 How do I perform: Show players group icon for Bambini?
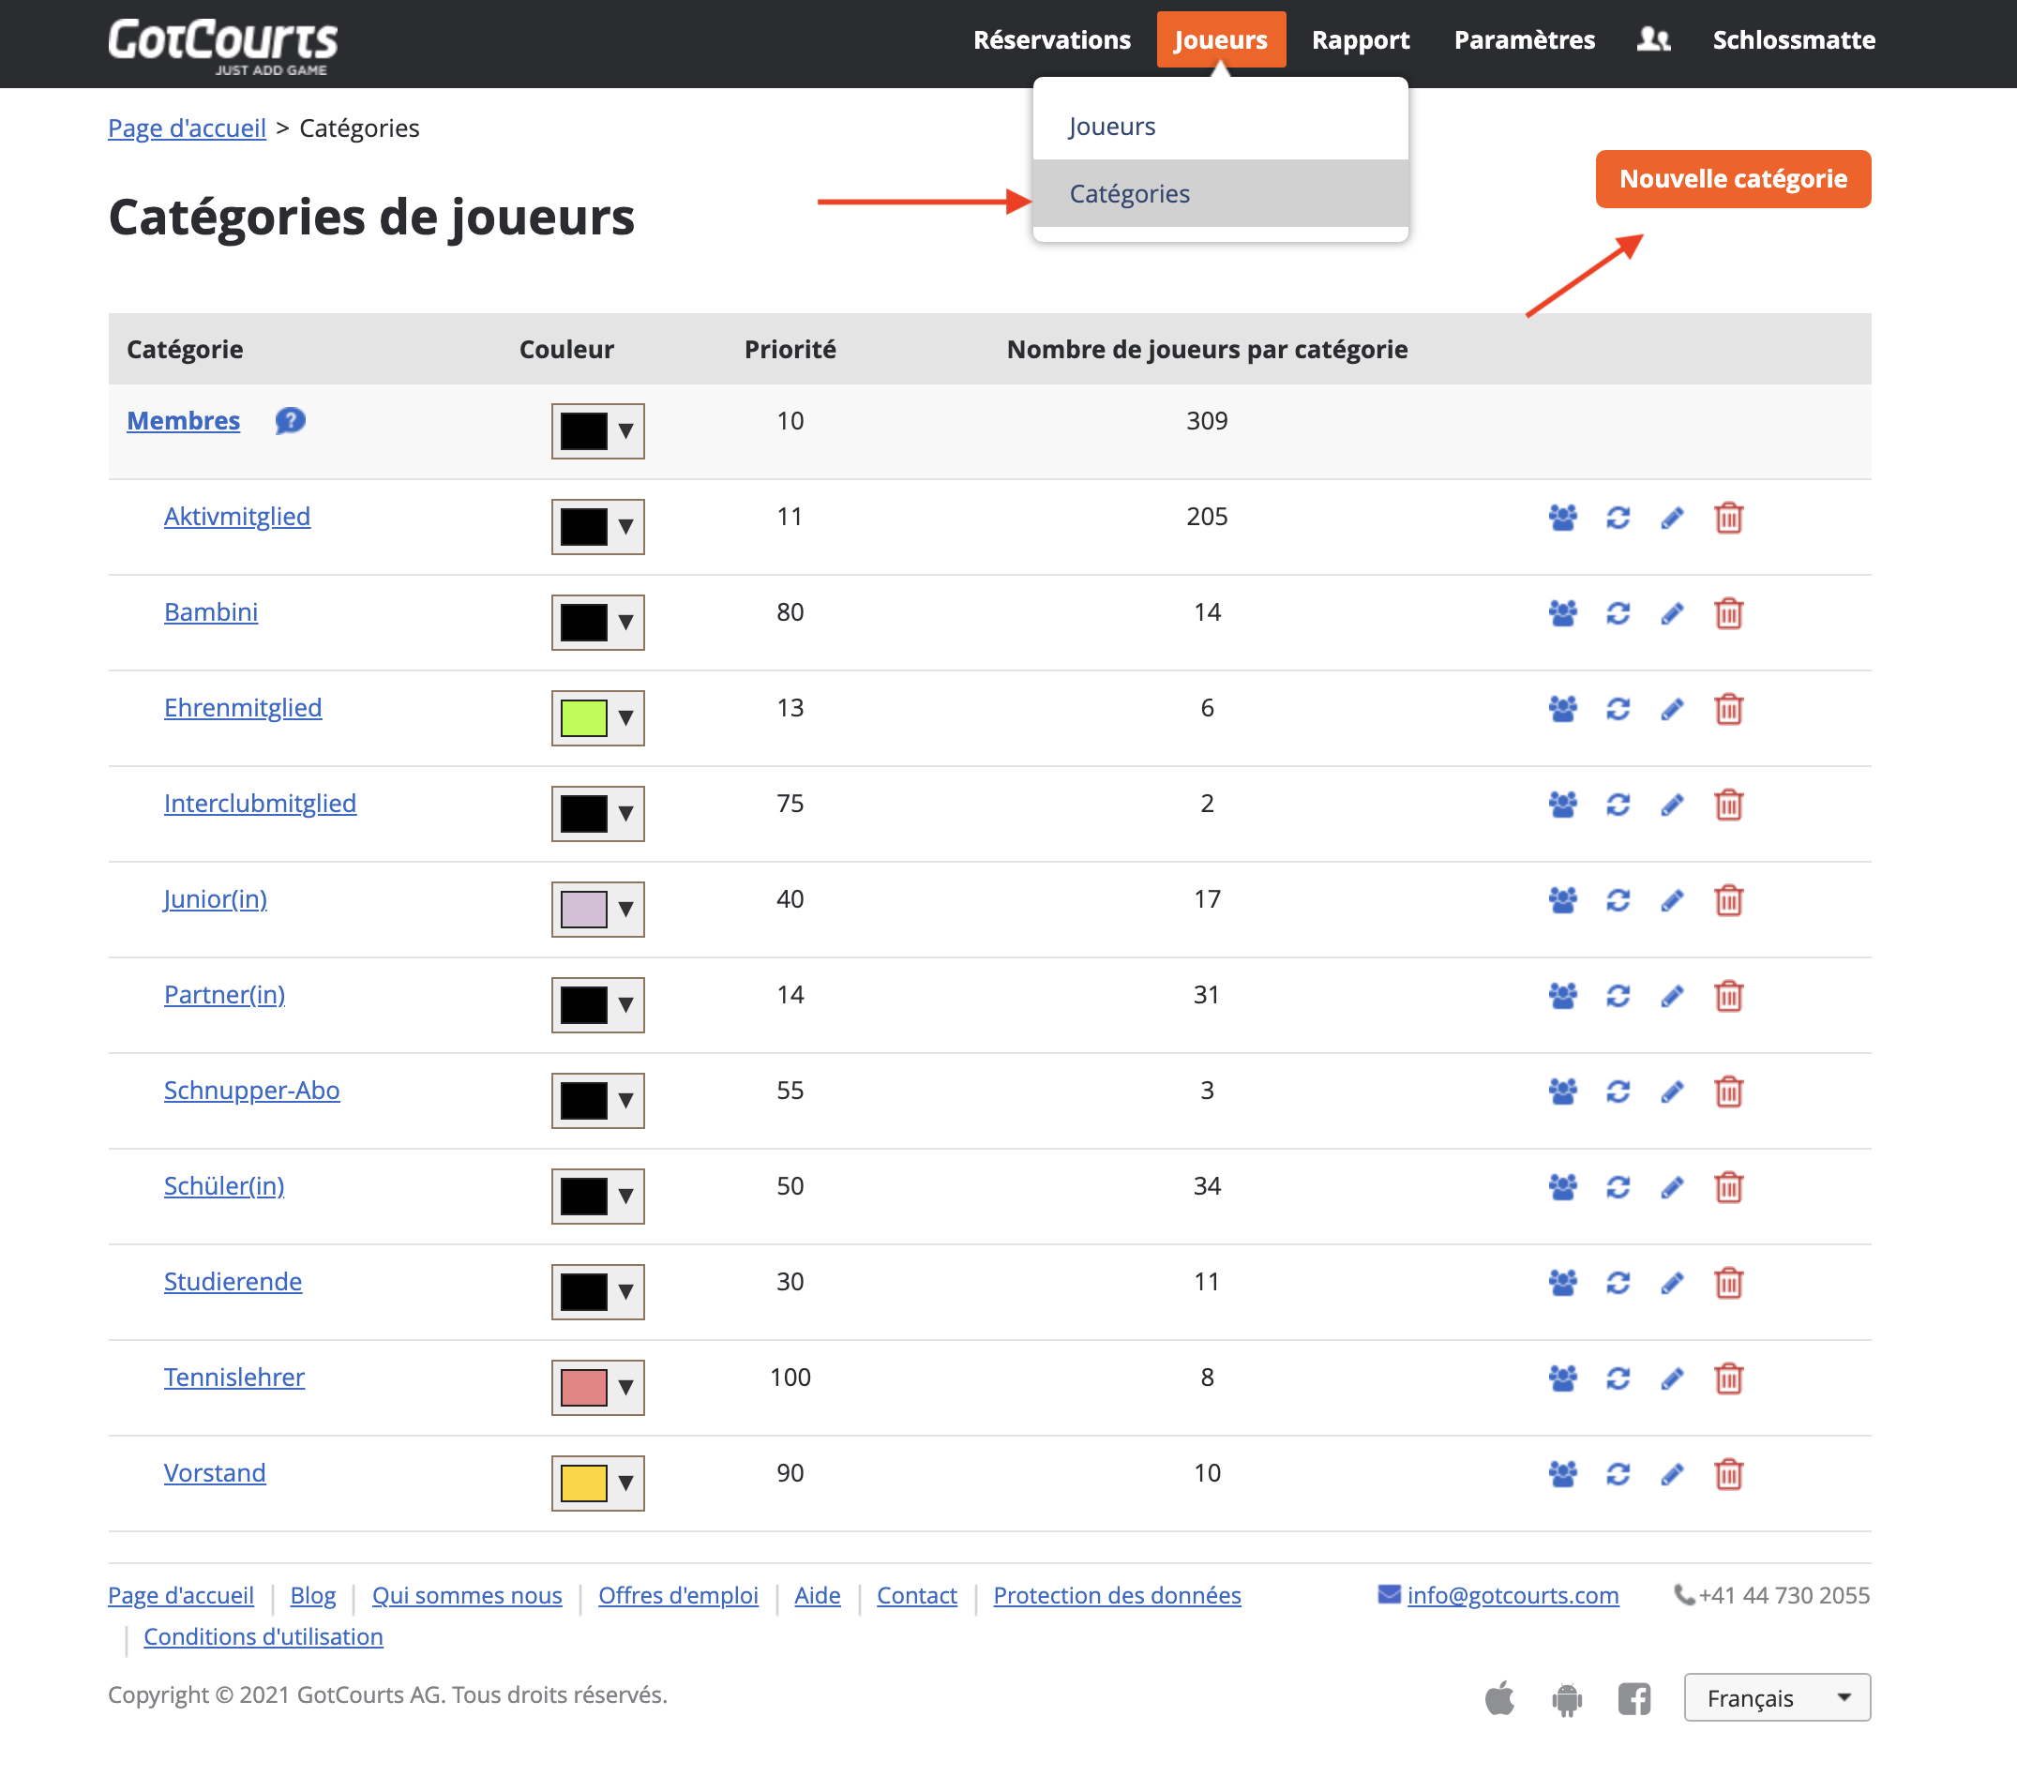tap(1562, 612)
